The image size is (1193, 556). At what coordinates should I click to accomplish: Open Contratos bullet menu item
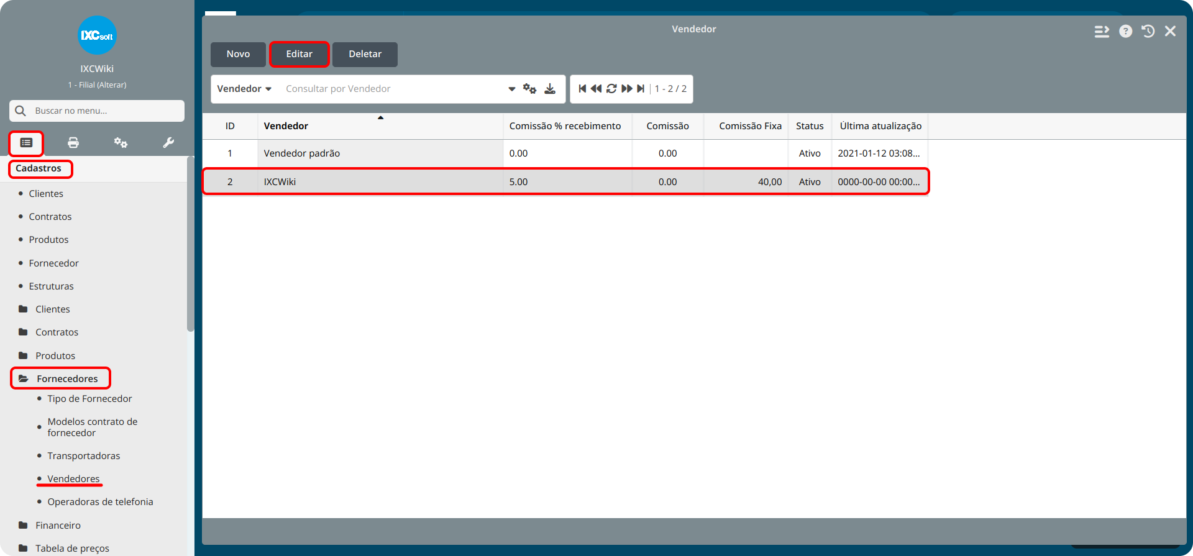tap(50, 217)
